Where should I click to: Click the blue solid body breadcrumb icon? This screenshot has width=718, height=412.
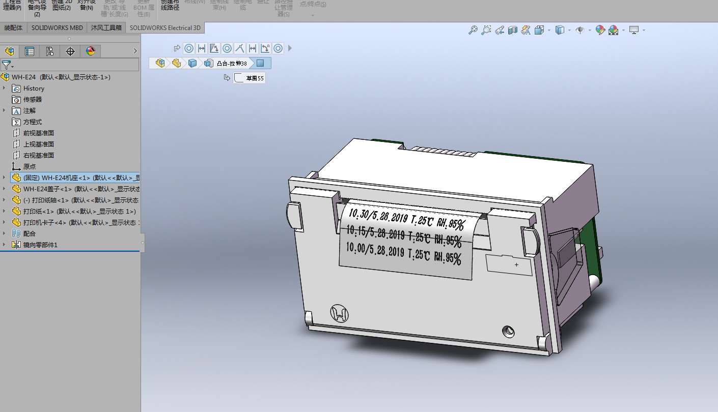click(192, 63)
